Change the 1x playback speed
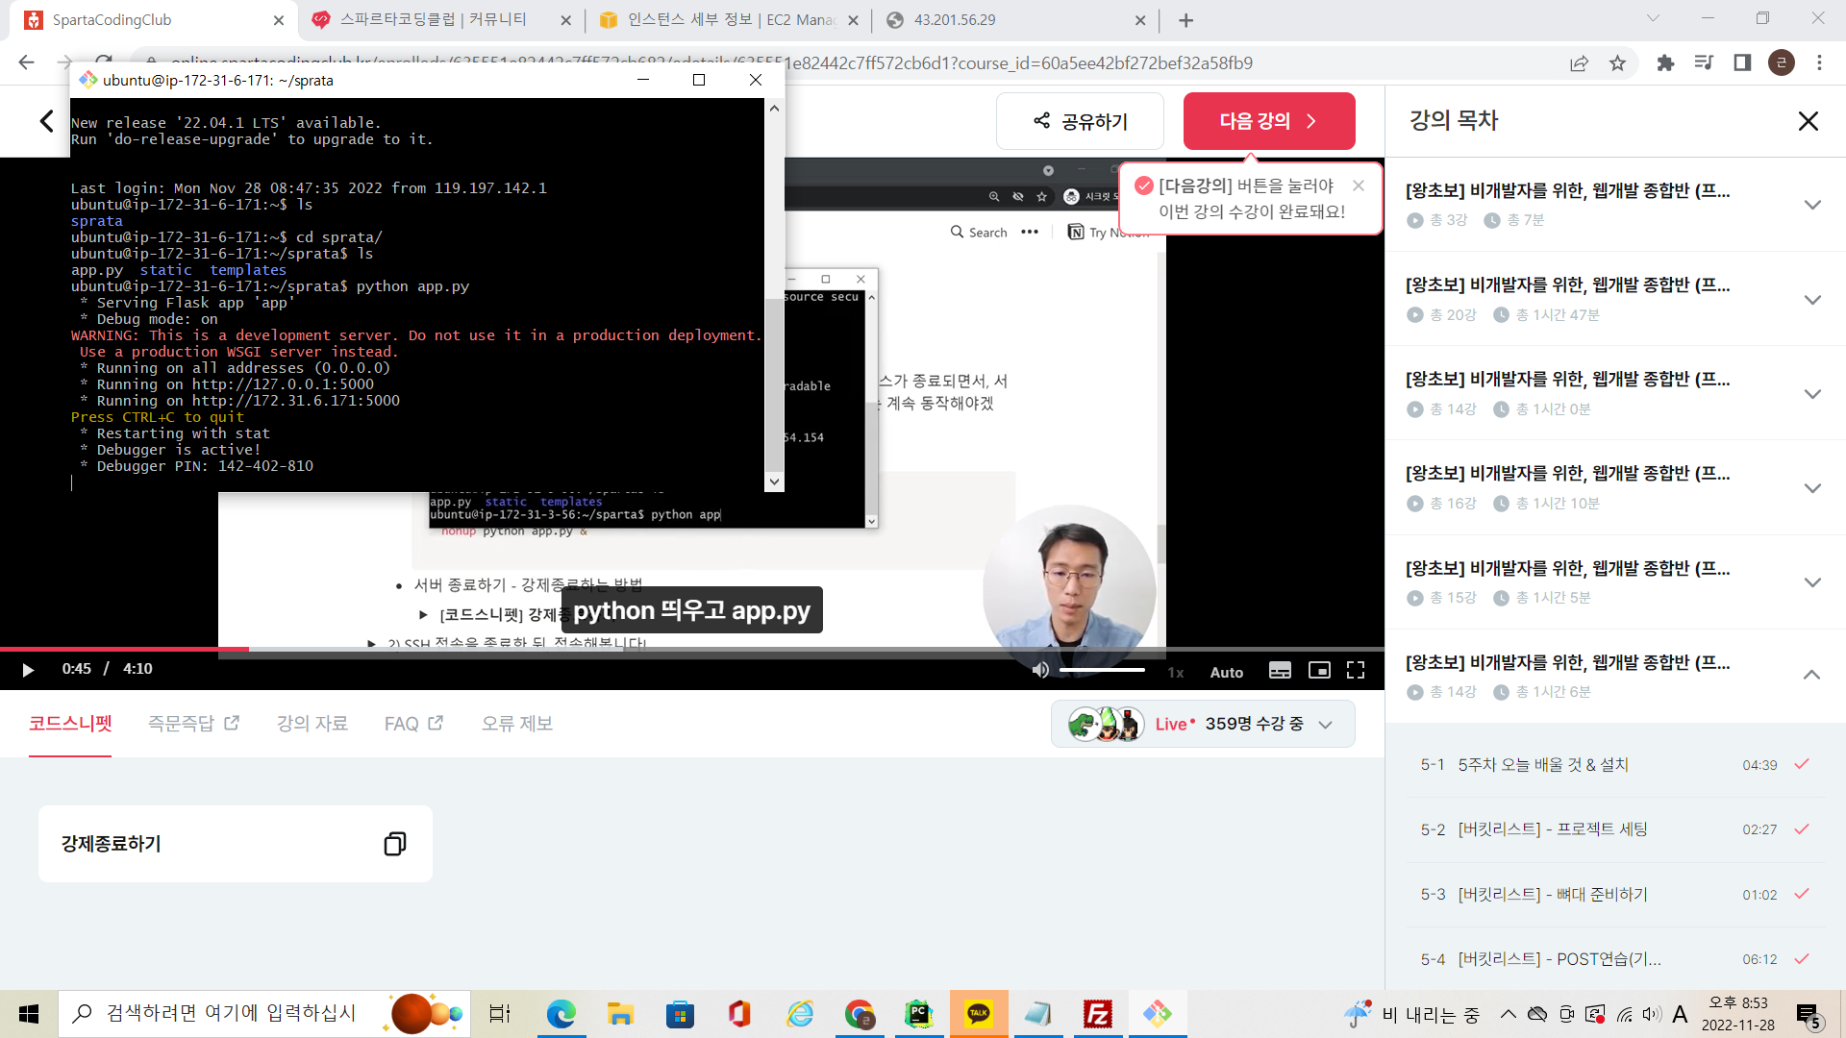Screen dimensions: 1846x1038 click(x=1175, y=672)
